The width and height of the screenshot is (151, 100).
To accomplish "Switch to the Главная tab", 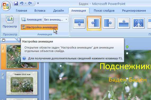I will 21,11.
